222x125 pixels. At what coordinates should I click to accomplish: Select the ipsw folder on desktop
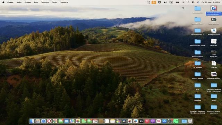(214, 97)
